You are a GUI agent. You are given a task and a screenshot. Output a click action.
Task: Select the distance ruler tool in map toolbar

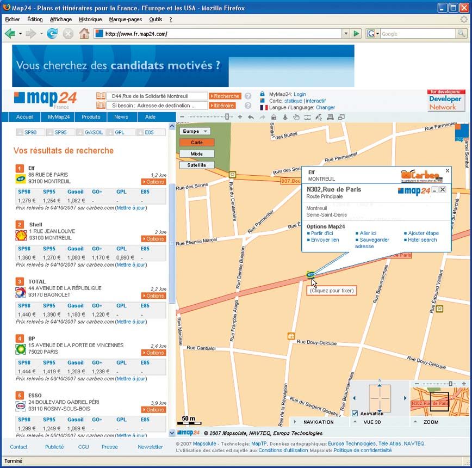click(x=307, y=117)
